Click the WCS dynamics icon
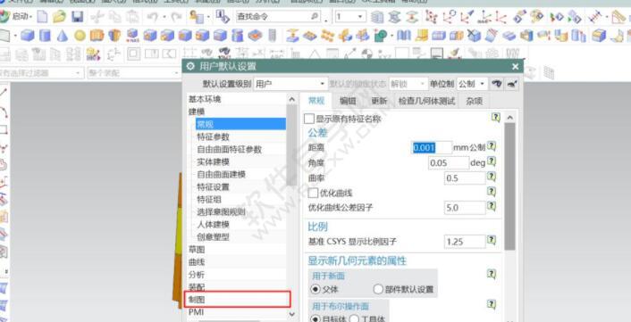Screen dimensions: 631x322 [x=431, y=16]
